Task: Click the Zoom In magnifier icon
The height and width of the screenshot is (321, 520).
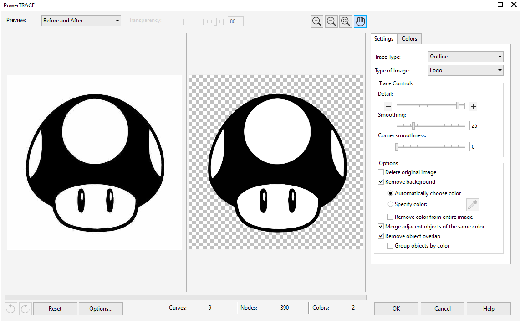Action: click(317, 21)
